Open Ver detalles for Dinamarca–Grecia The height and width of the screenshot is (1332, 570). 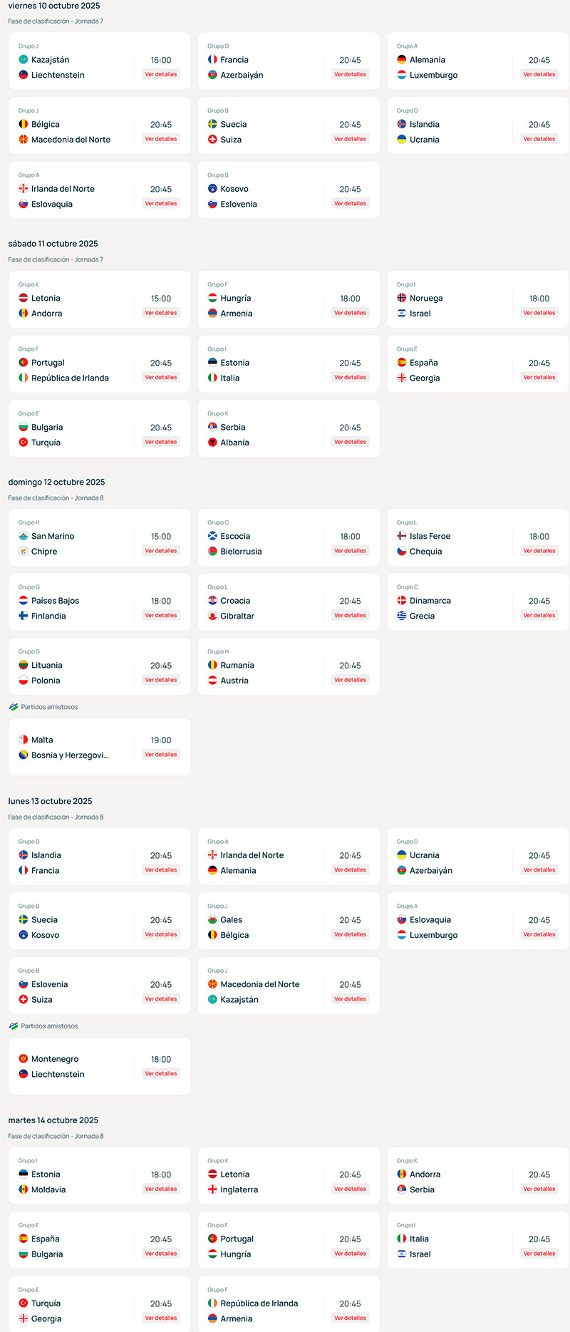click(539, 615)
